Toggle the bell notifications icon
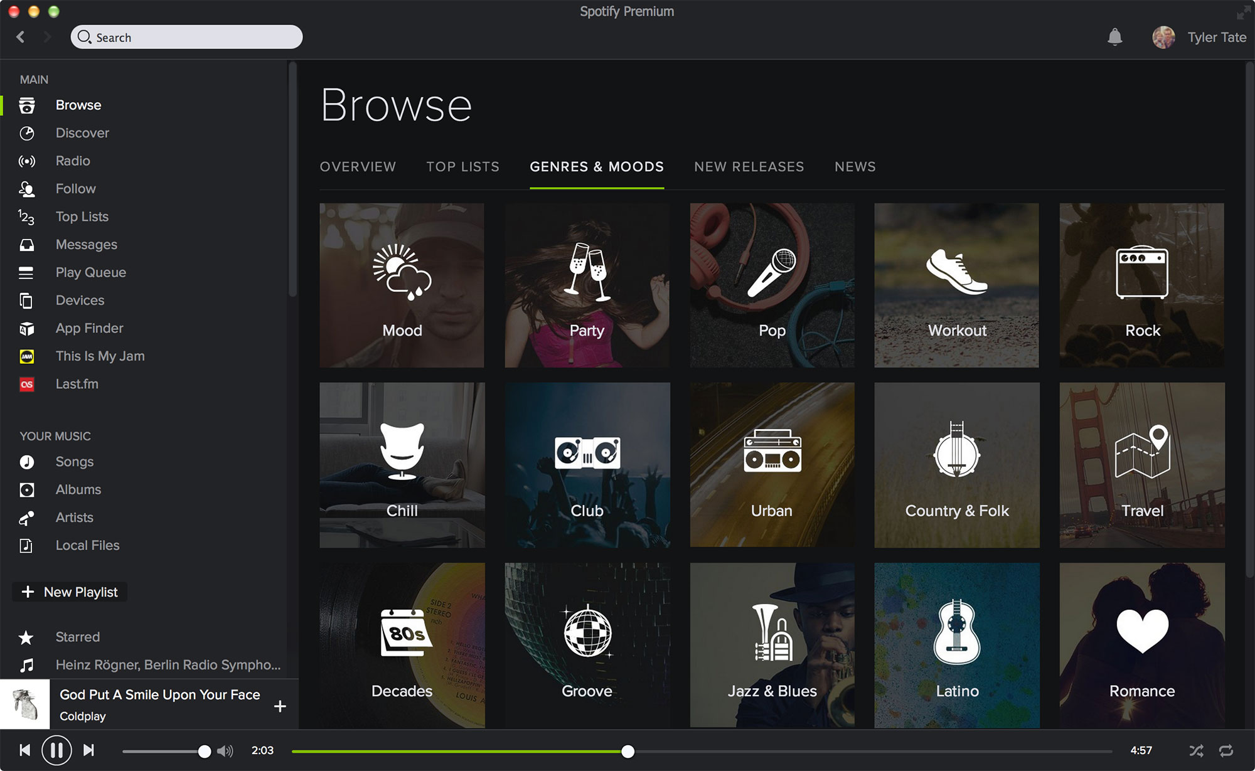The image size is (1255, 771). [x=1115, y=37]
